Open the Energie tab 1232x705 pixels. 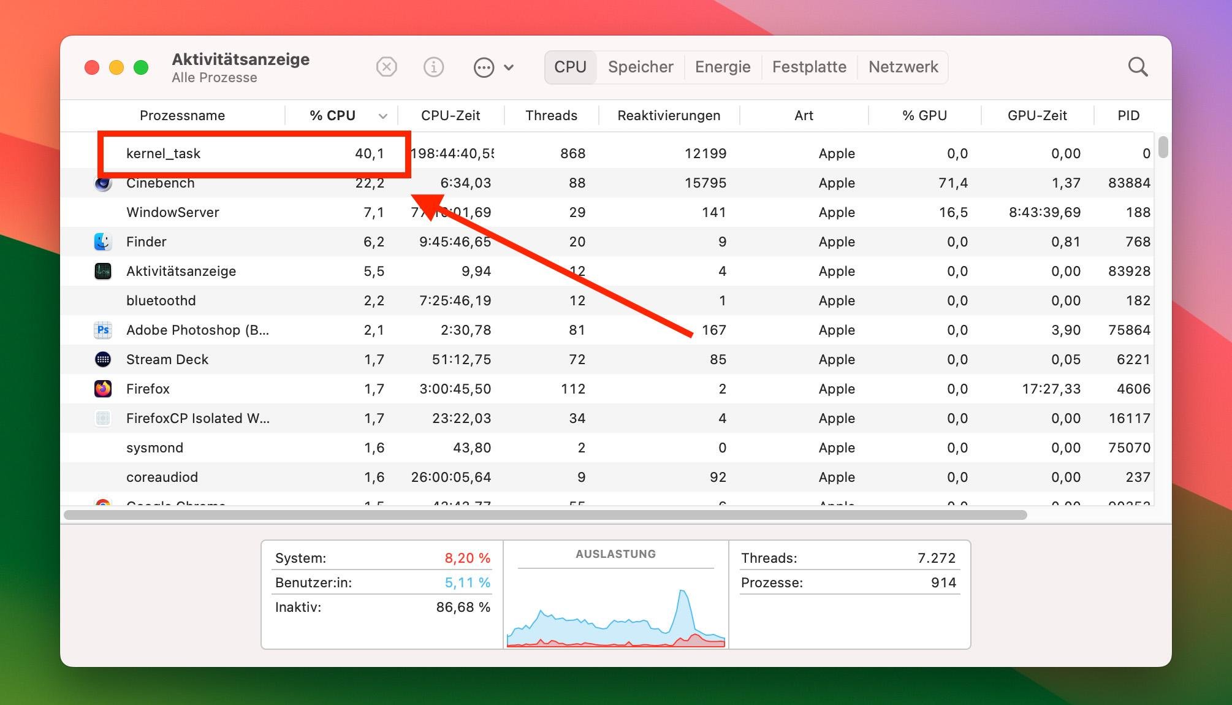(723, 67)
